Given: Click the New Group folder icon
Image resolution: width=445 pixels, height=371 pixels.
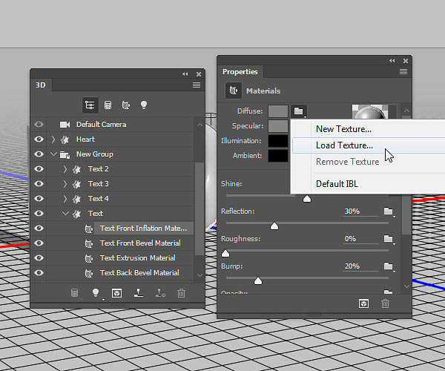Looking at the screenshot, I should tap(65, 154).
